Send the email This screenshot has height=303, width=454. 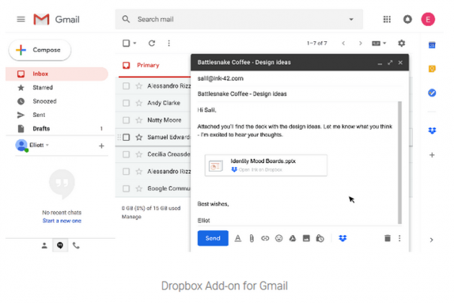pyautogui.click(x=213, y=238)
